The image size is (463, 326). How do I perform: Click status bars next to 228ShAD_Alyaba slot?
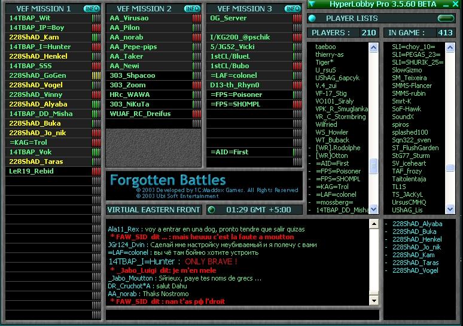96,104
